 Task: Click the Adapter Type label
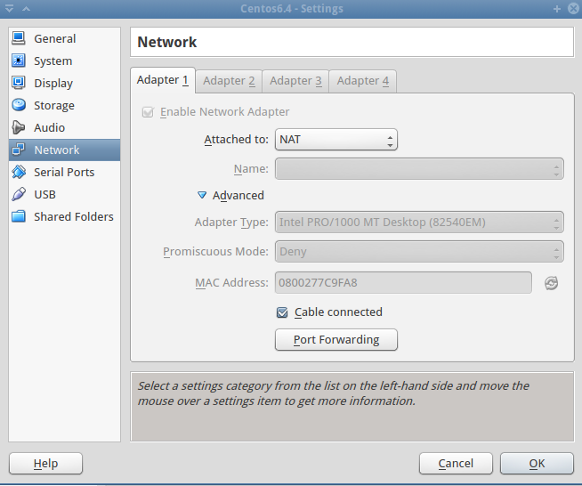(231, 223)
